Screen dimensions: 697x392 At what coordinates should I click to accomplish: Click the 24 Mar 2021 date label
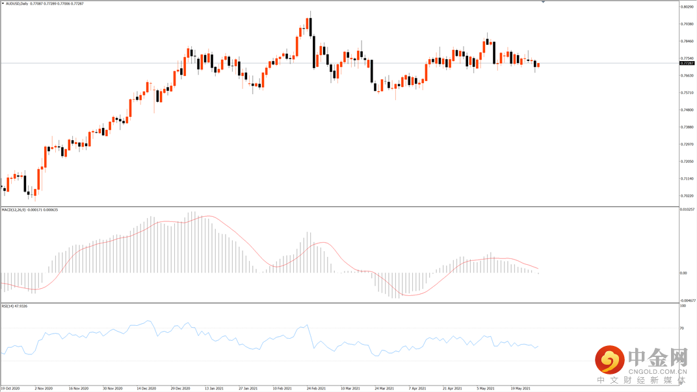[384, 389]
